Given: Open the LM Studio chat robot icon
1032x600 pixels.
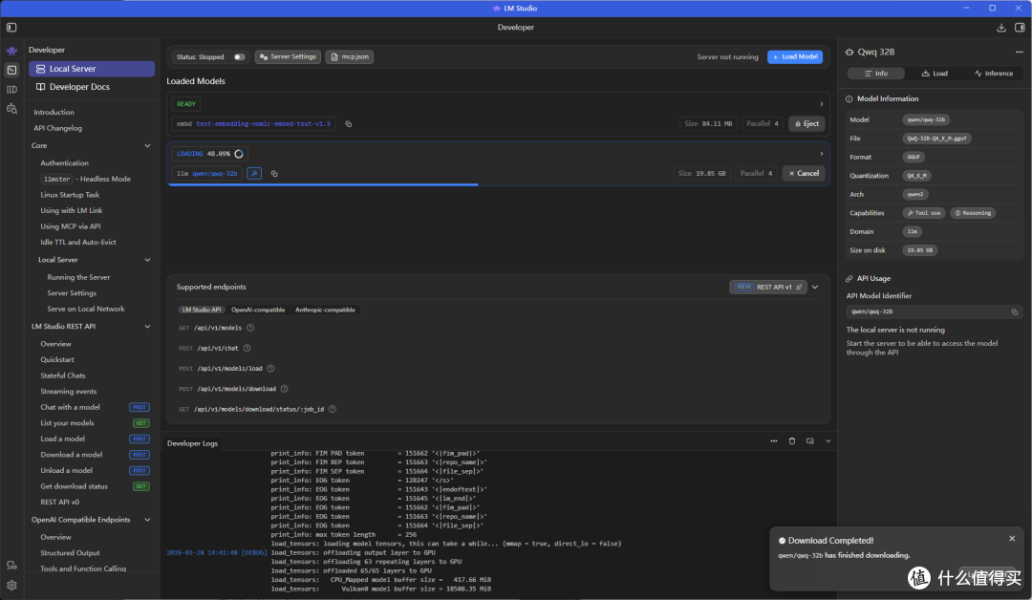Looking at the screenshot, I should click(11, 51).
